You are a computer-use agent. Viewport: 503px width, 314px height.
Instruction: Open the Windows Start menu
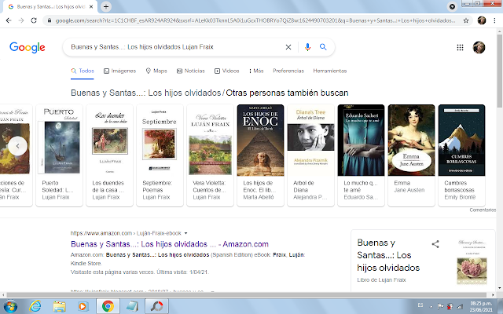[10, 307]
